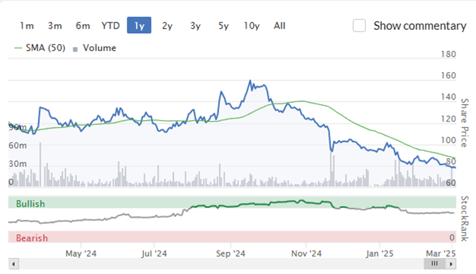
Task: Click the Jan '25 axis label
Action: 379,253
